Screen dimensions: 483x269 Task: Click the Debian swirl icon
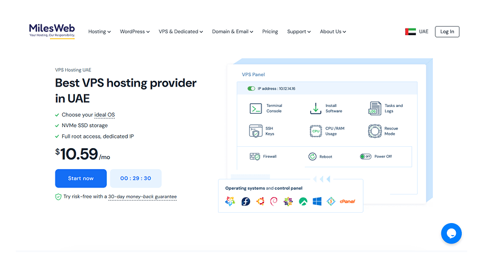274,201
